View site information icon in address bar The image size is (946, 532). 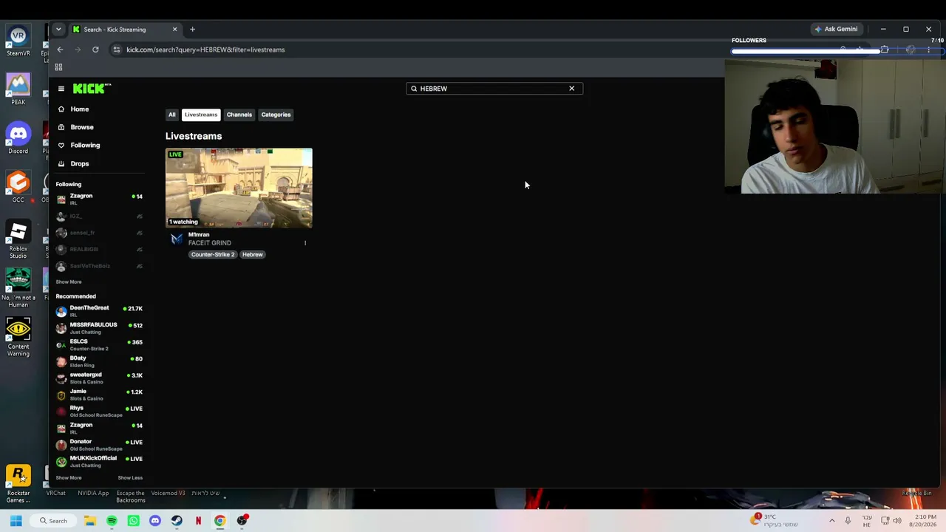tap(116, 50)
